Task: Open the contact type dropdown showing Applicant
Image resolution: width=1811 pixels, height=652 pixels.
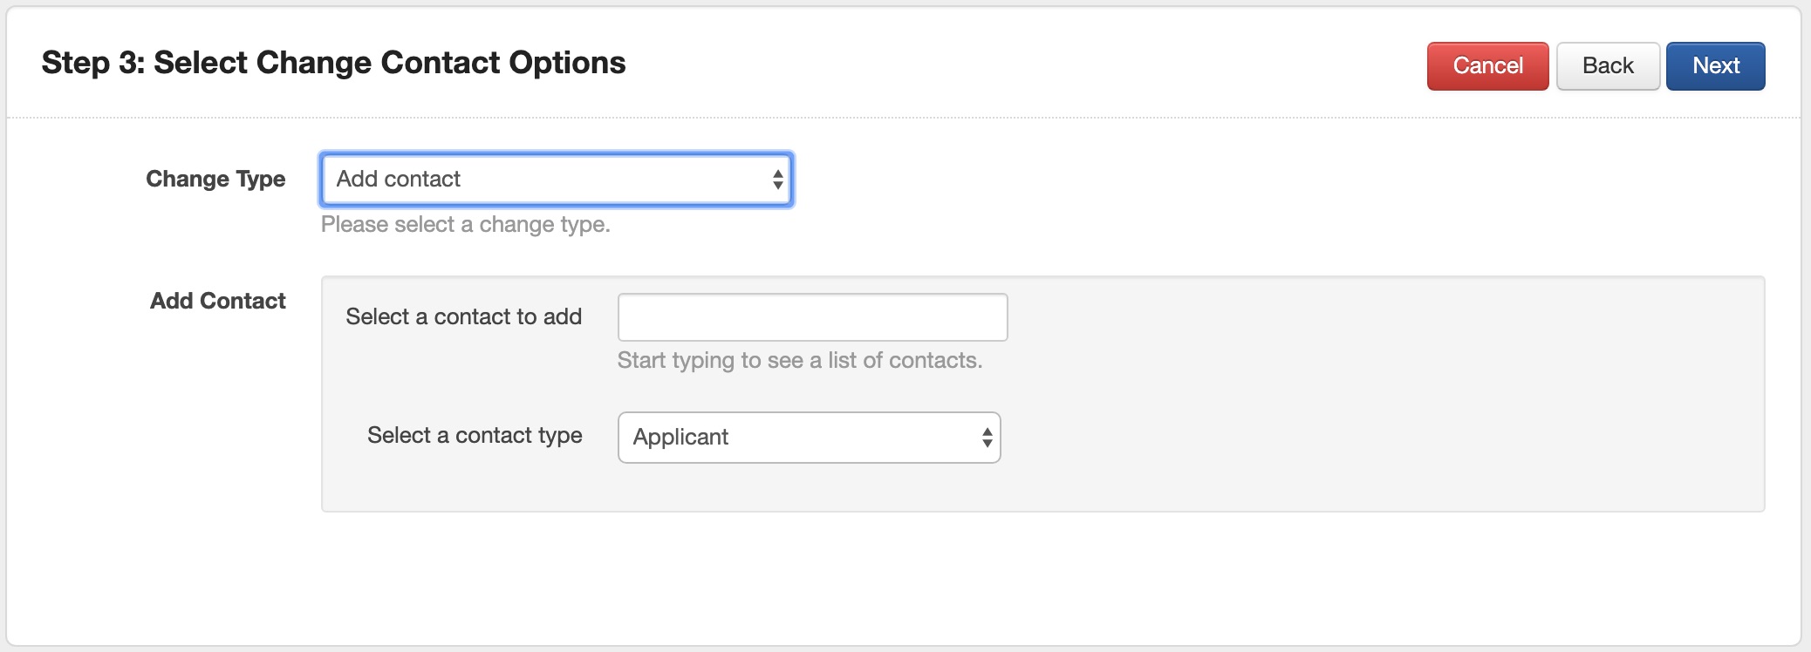Action: [x=809, y=438]
